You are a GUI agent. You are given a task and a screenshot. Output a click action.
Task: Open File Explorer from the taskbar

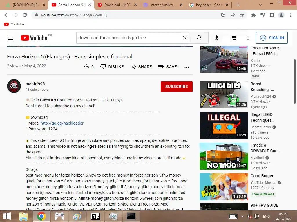(x=23, y=216)
